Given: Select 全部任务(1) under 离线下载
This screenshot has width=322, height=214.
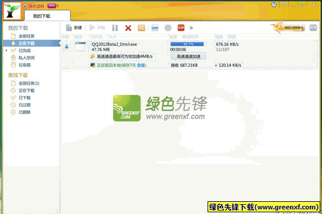Looking at the screenshot, I should (29, 83).
